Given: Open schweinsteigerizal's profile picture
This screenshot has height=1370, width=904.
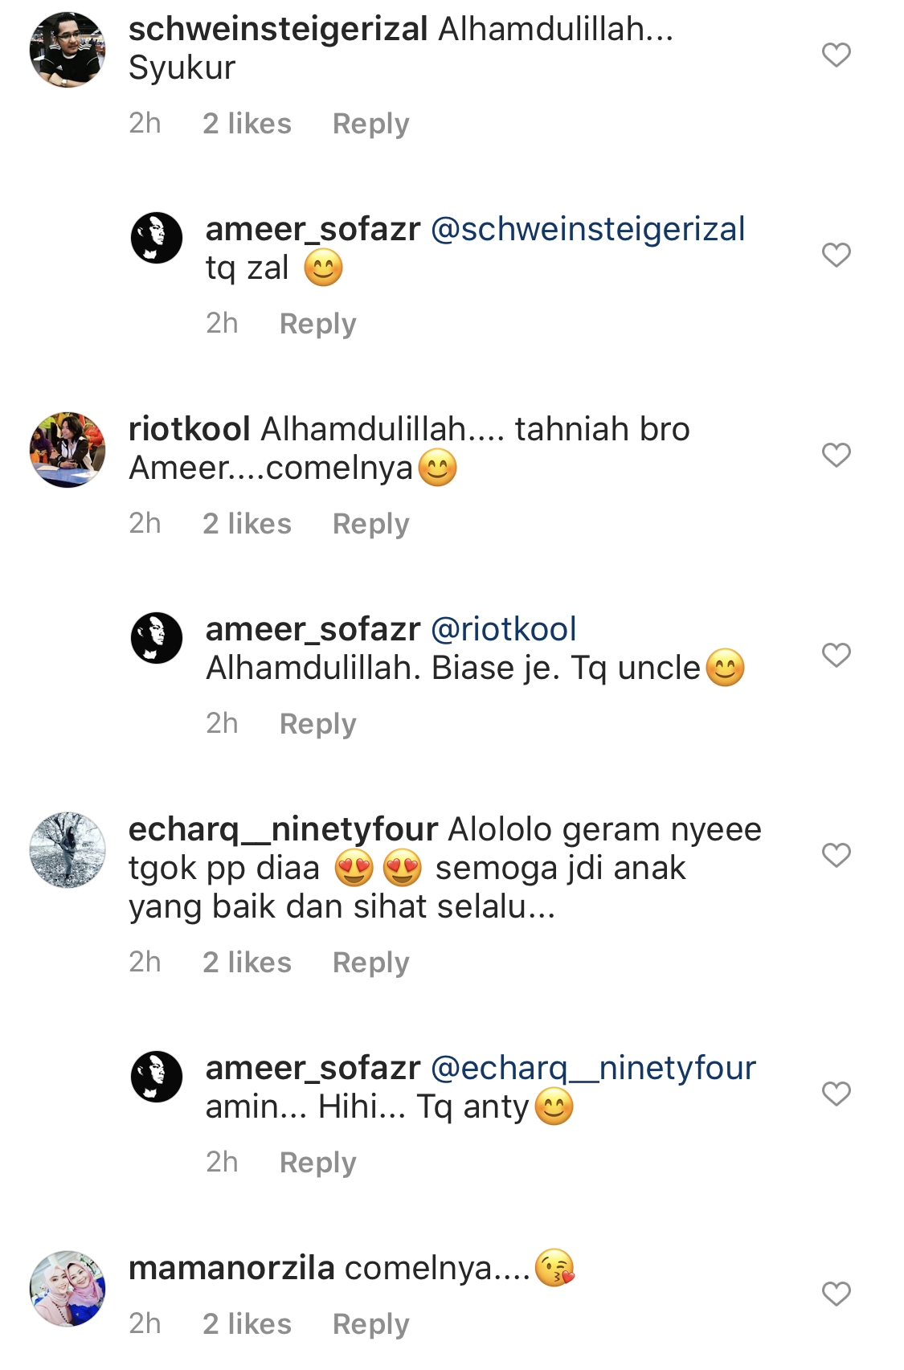Looking at the screenshot, I should [67, 50].
